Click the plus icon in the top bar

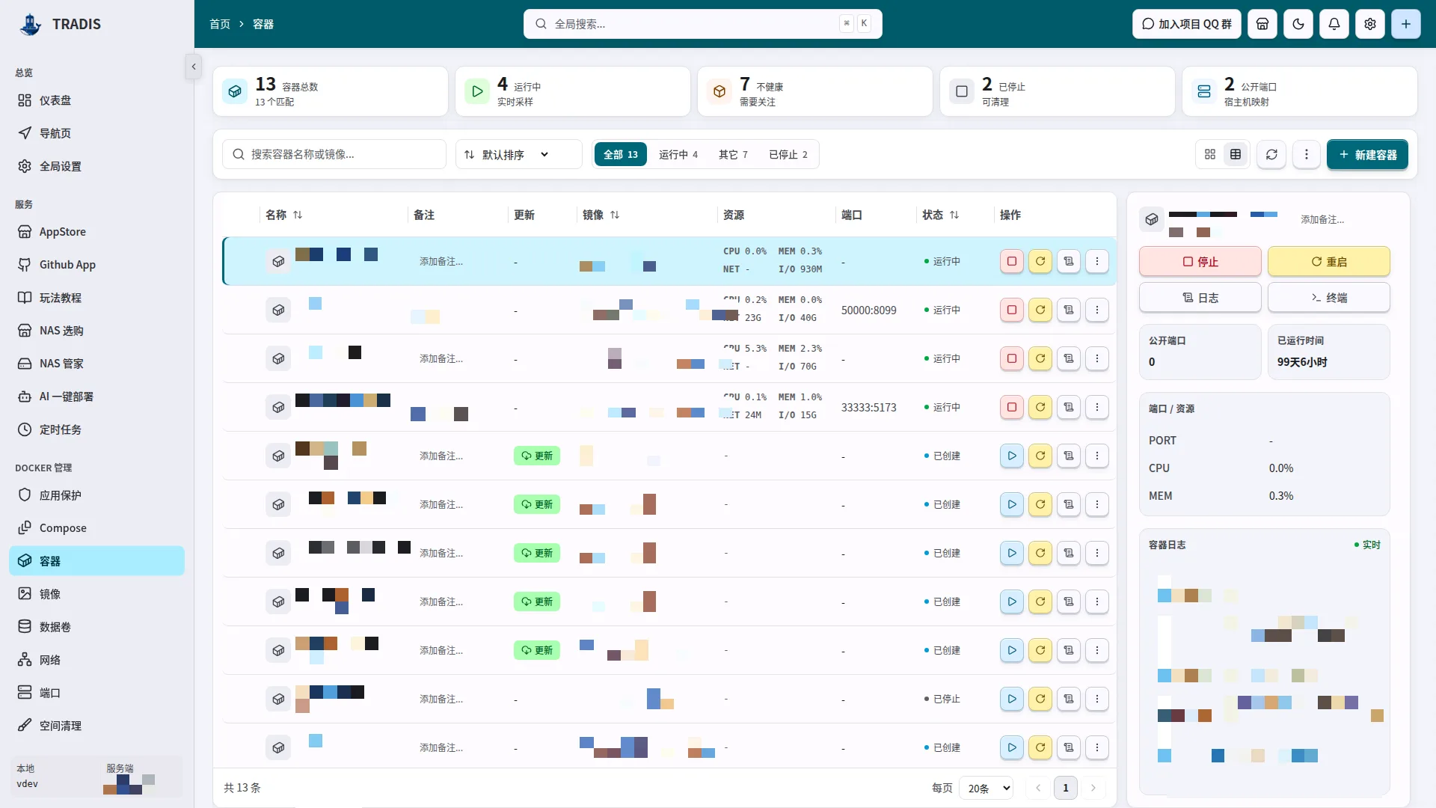(1406, 24)
